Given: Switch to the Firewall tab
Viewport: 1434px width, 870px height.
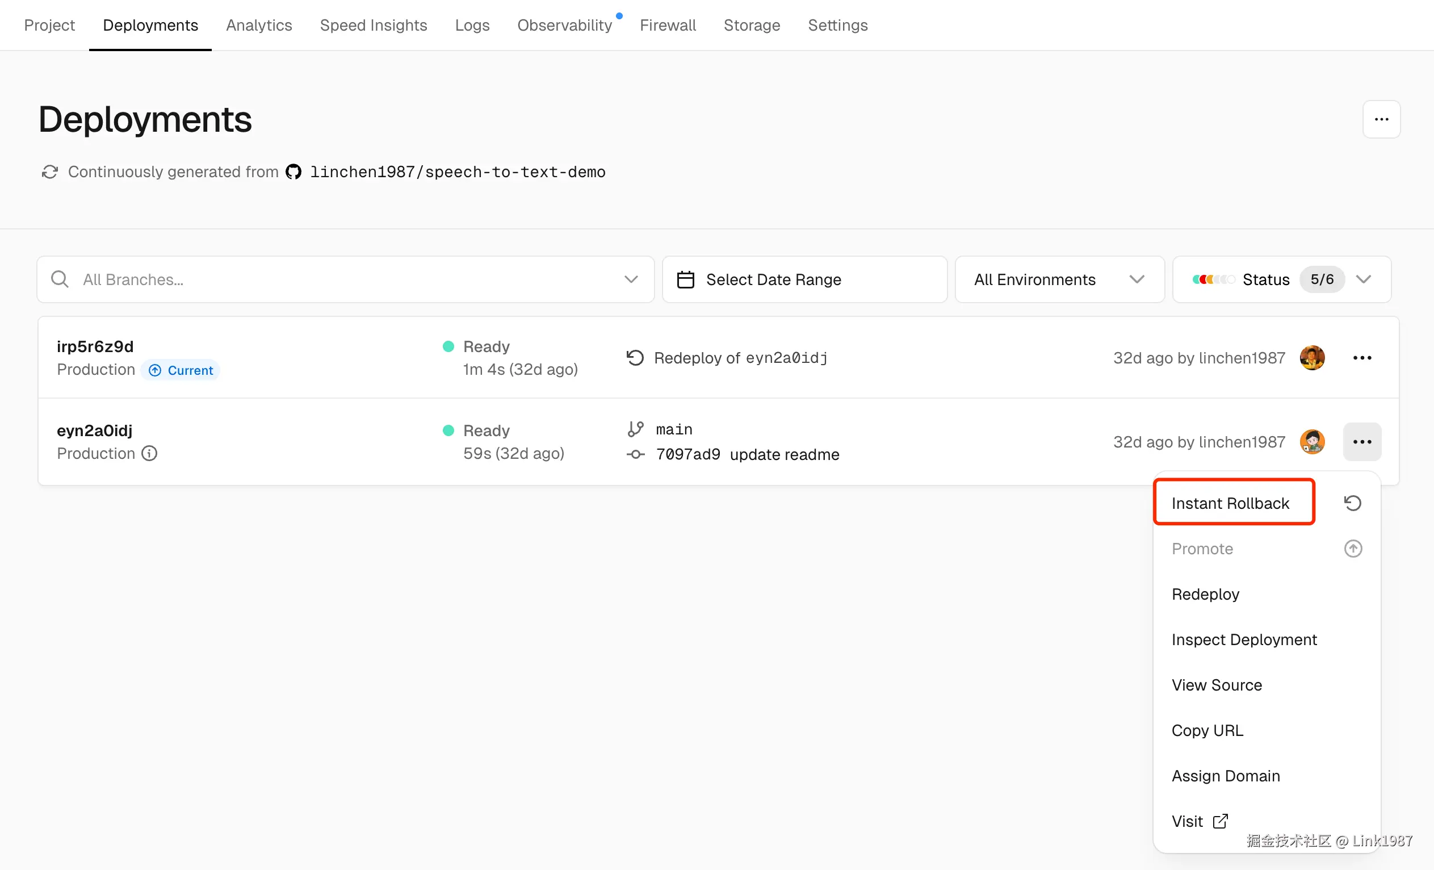Looking at the screenshot, I should coord(668,25).
